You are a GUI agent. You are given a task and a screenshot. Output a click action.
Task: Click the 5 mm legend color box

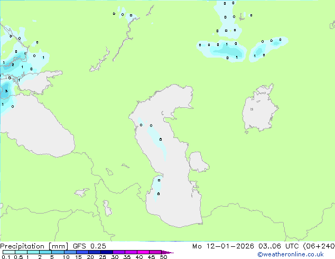click(x=58, y=252)
